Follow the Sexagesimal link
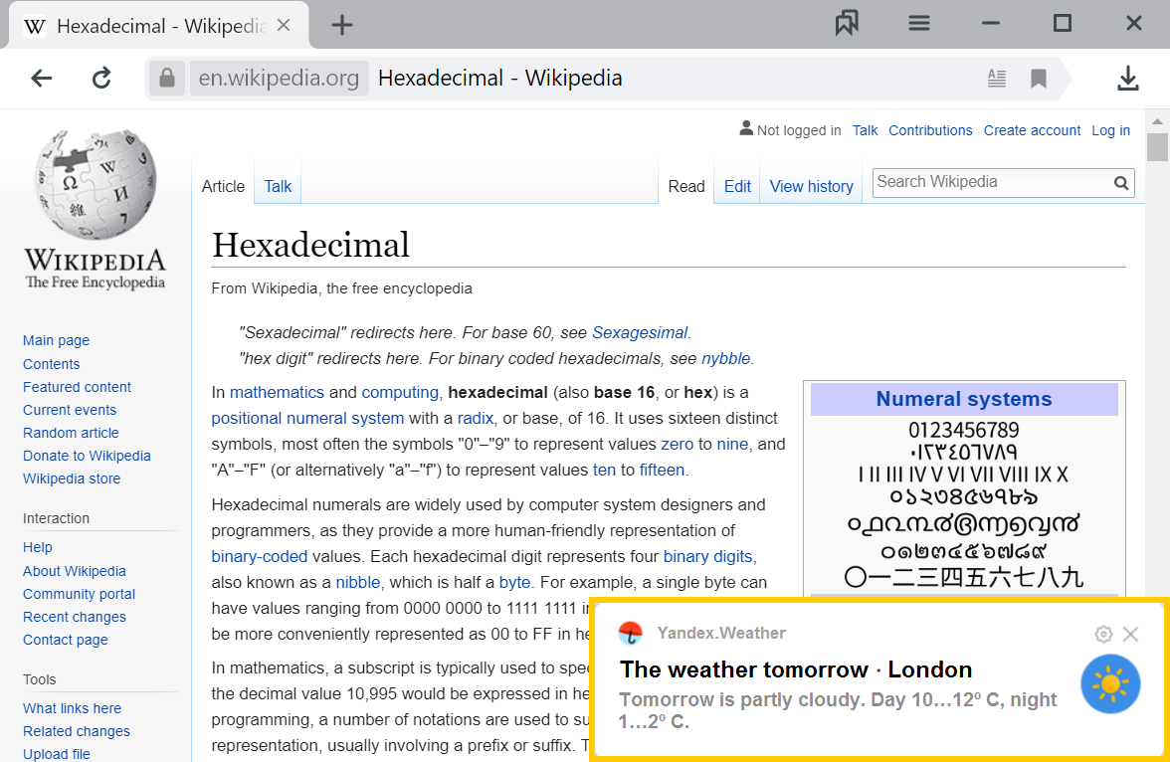1170x762 pixels. point(640,333)
